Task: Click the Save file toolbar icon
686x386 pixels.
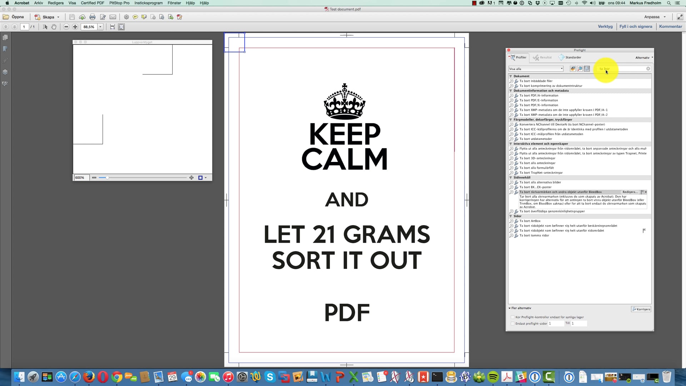Action: tap(72, 17)
